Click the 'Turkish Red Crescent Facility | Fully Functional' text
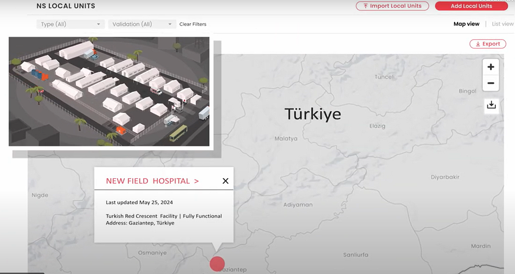The width and height of the screenshot is (515, 274). pyautogui.click(x=163, y=216)
